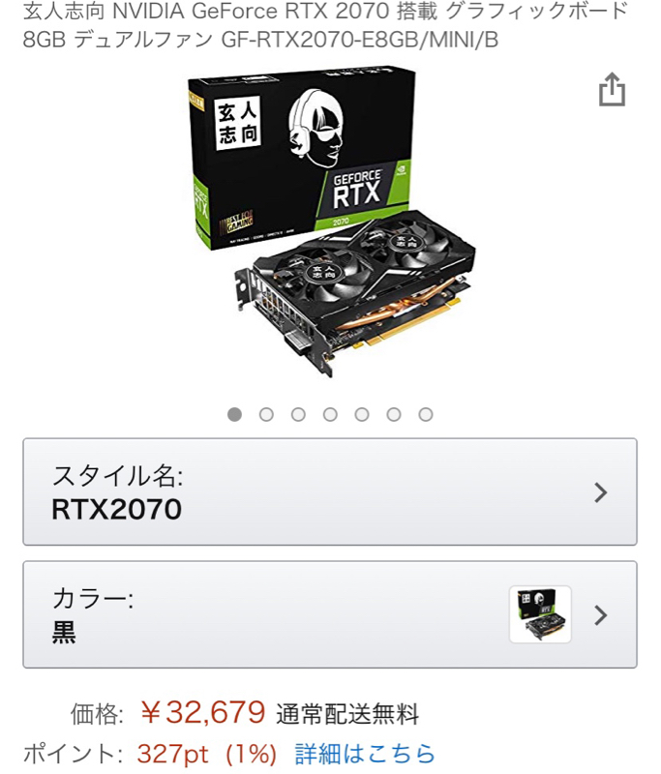
Task: Open the カラー 黒 selector
Action: tap(330, 614)
